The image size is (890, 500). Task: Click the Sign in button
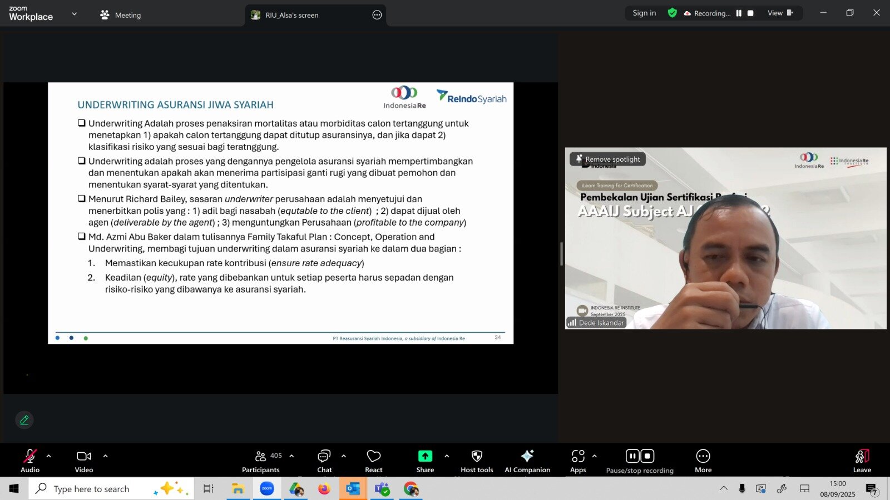click(x=644, y=13)
